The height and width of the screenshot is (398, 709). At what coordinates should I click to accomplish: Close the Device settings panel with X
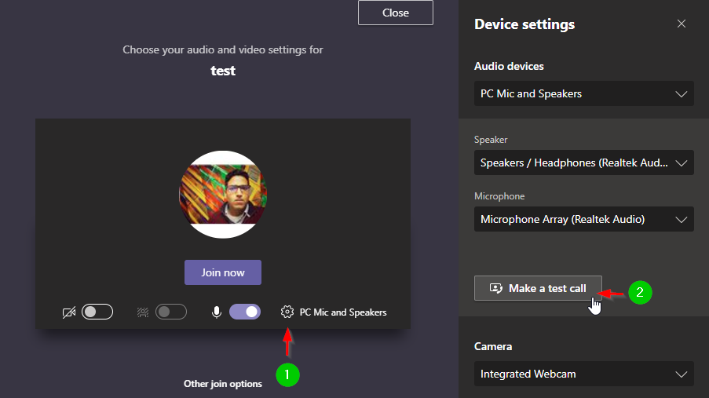(682, 24)
